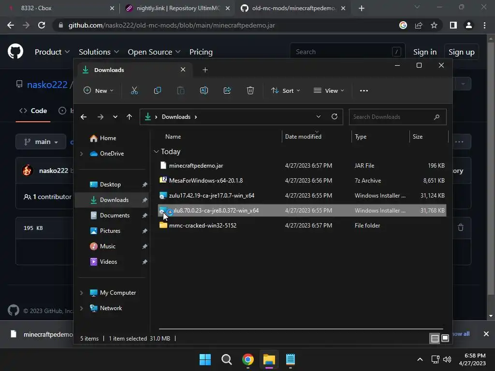Collapse the Today group
Viewport: 495px width, 371px height.
pyautogui.click(x=156, y=152)
